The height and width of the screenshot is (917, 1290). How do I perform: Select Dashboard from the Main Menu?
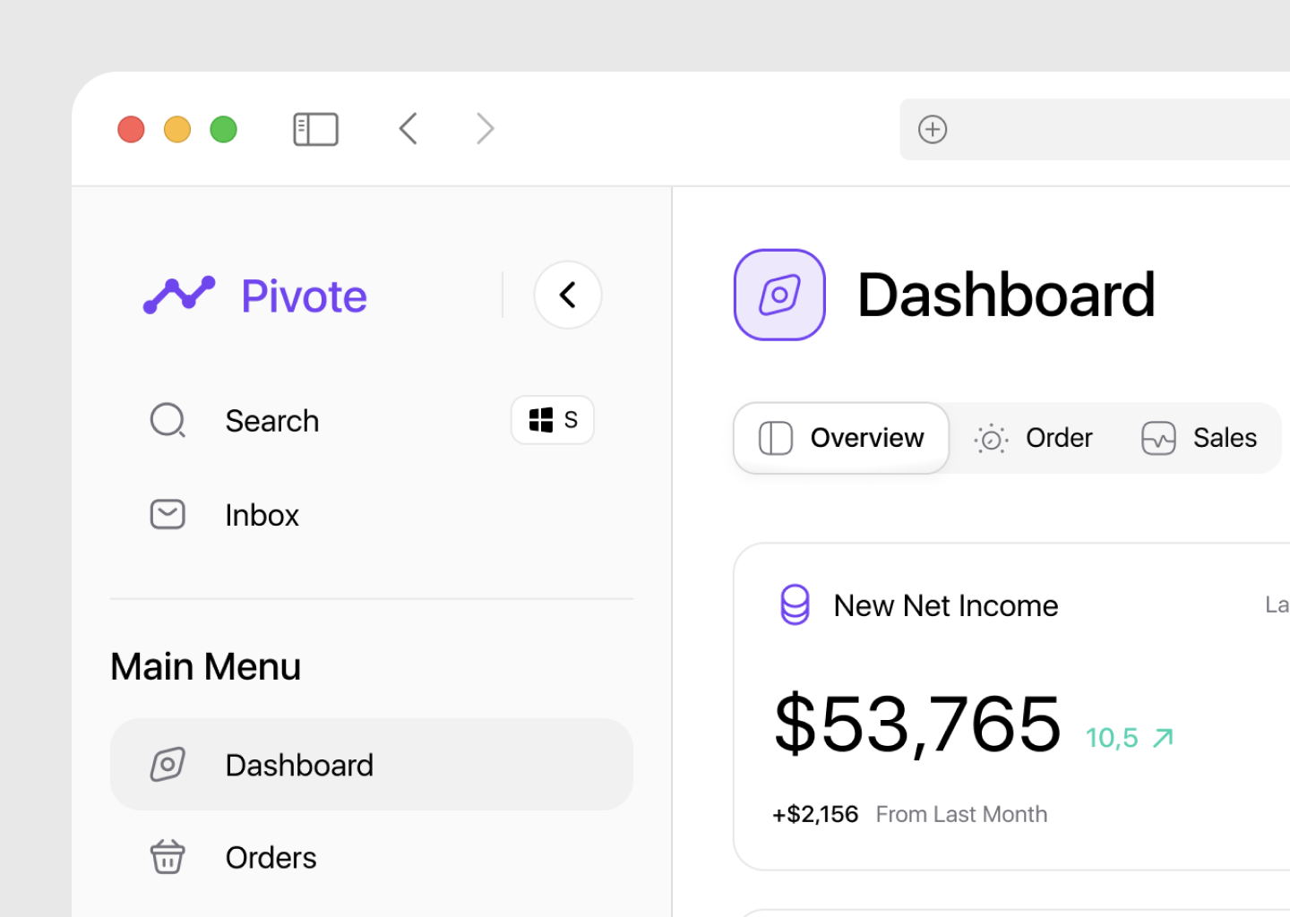(x=299, y=764)
